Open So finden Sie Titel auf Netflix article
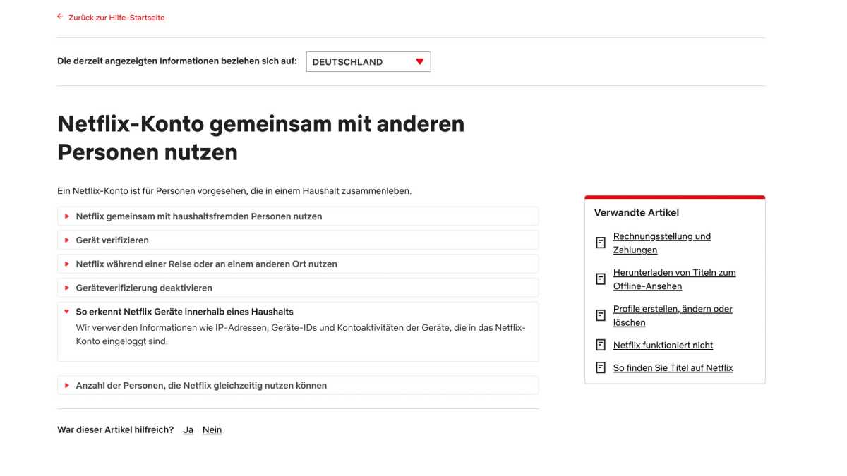This screenshot has width=847, height=476. [673, 368]
